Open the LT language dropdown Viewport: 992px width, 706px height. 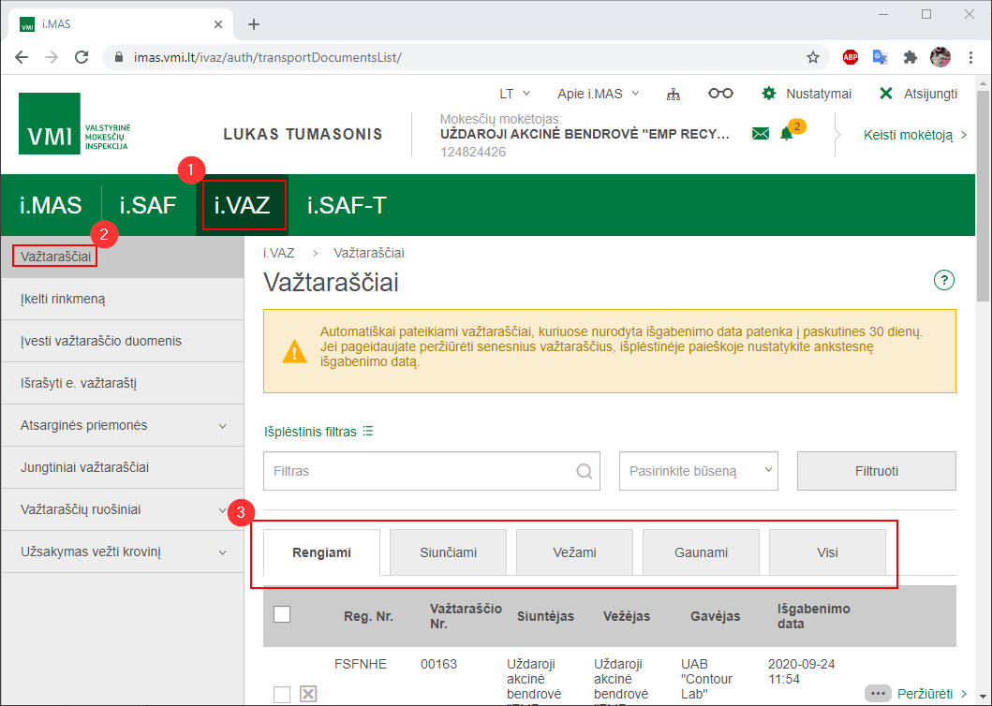tap(514, 94)
